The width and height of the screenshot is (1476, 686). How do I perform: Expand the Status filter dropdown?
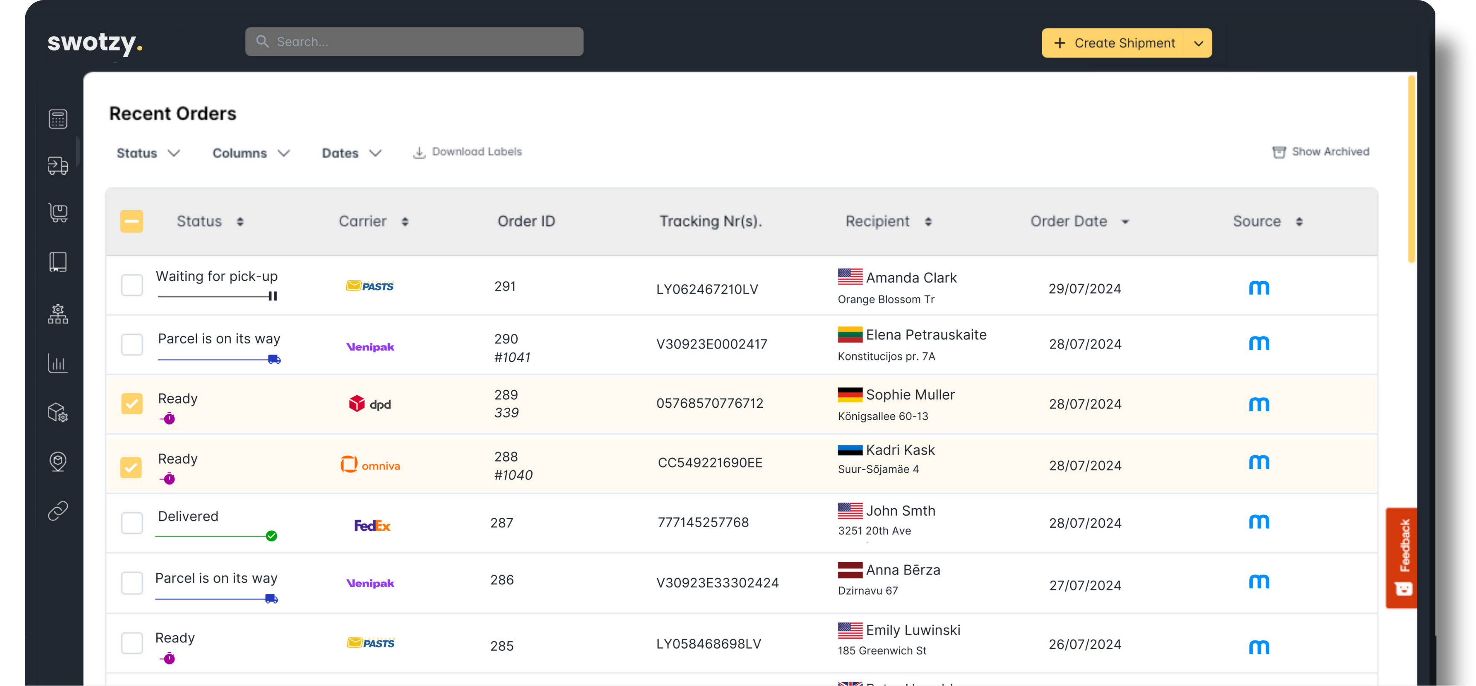(148, 153)
